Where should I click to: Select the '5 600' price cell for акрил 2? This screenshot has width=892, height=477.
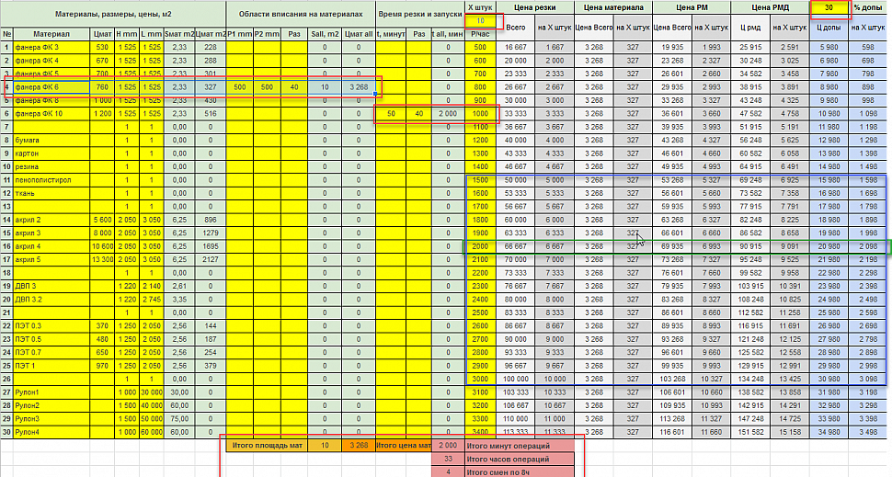pyautogui.click(x=102, y=220)
